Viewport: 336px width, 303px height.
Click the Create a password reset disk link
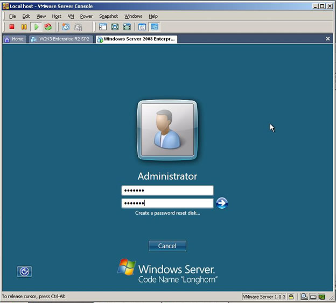coord(167,213)
